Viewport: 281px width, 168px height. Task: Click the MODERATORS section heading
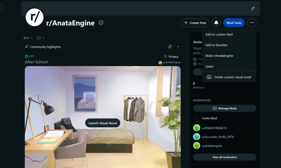click(x=202, y=100)
